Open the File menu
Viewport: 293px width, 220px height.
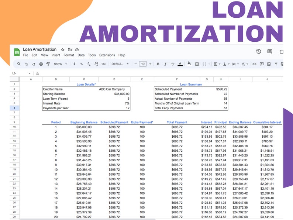[25, 55]
